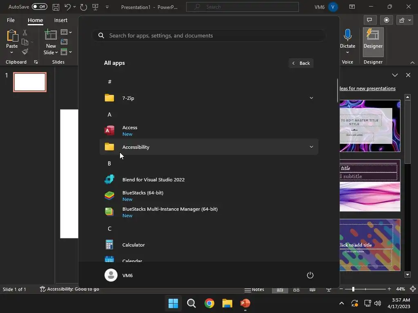The width and height of the screenshot is (418, 313).
Task: Switch to Slide Sorter view
Action: pyautogui.click(x=296, y=290)
